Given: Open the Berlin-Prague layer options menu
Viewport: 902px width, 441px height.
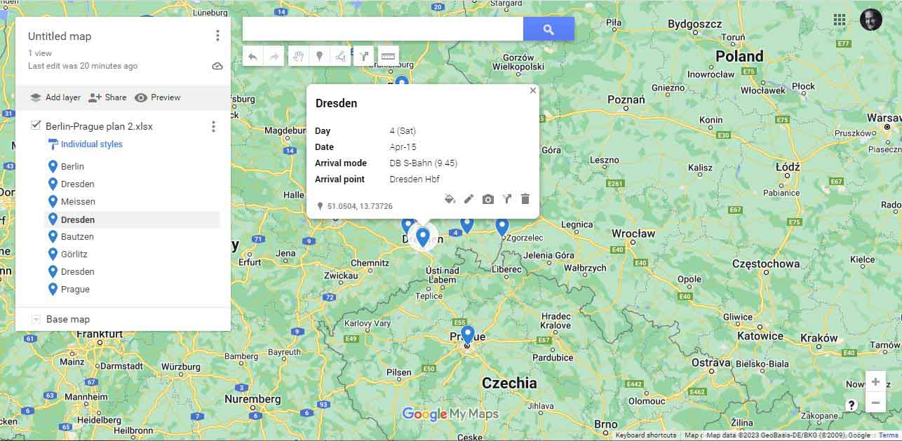Looking at the screenshot, I should 213,126.
